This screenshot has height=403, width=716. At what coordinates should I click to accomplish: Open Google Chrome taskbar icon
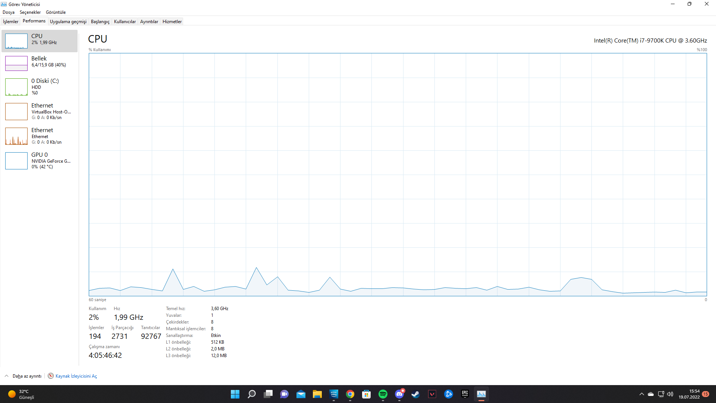coord(350,394)
